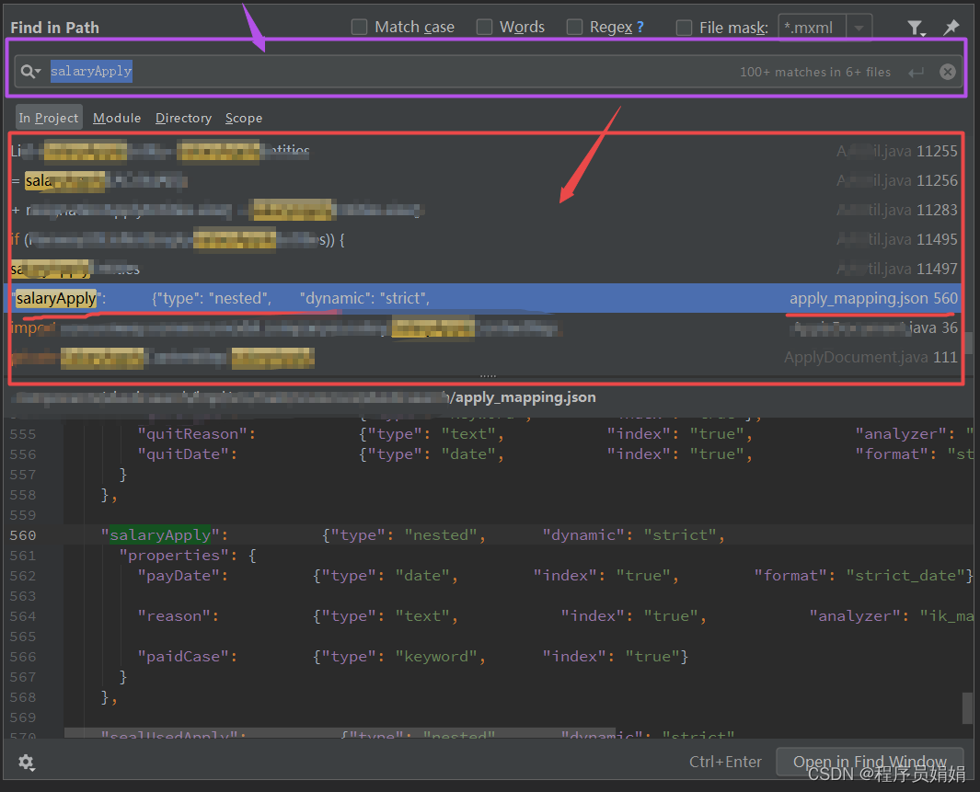Click the "keyword" value on line 566

[436, 657]
